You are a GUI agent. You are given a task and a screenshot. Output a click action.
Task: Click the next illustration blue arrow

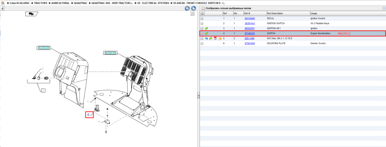193,8
